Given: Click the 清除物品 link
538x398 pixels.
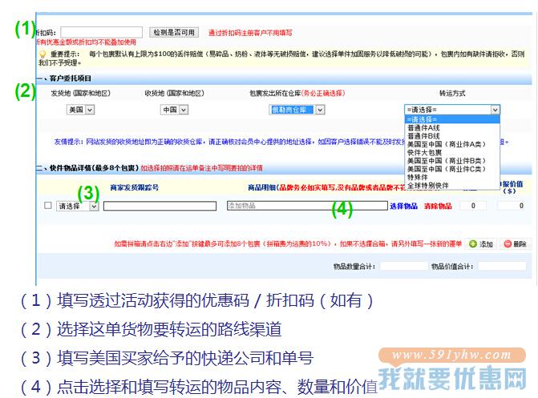Looking at the screenshot, I should point(438,206).
